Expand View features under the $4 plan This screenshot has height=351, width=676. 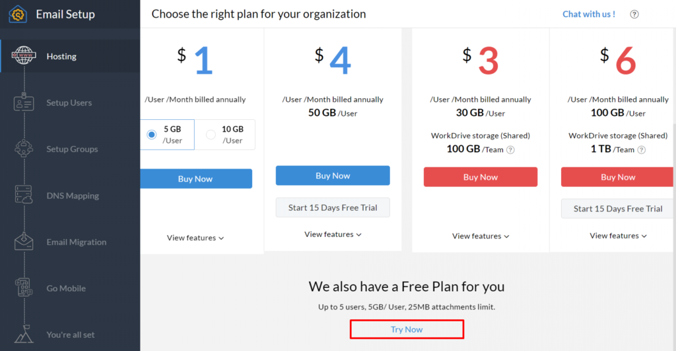click(x=333, y=234)
